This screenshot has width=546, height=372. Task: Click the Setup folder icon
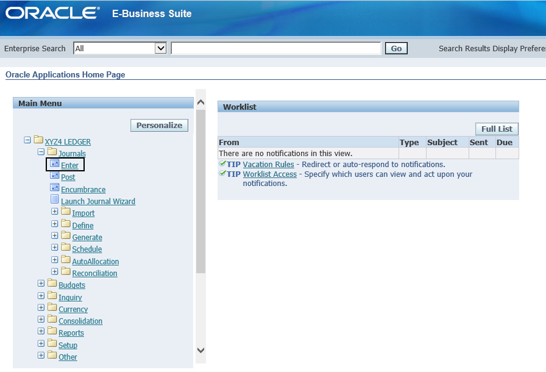52,343
